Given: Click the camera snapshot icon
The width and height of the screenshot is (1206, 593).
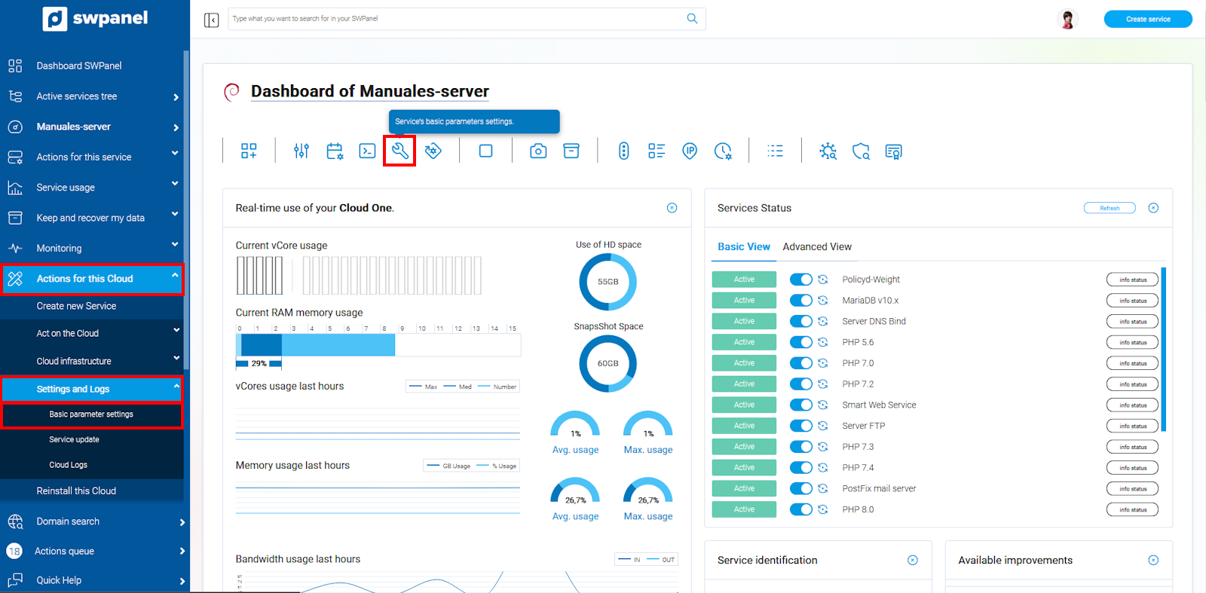Looking at the screenshot, I should pyautogui.click(x=538, y=151).
